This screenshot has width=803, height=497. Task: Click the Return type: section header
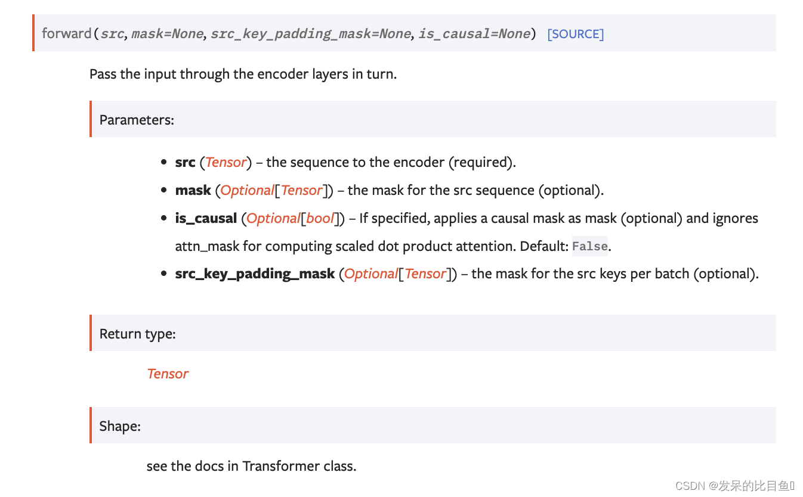[x=137, y=334]
